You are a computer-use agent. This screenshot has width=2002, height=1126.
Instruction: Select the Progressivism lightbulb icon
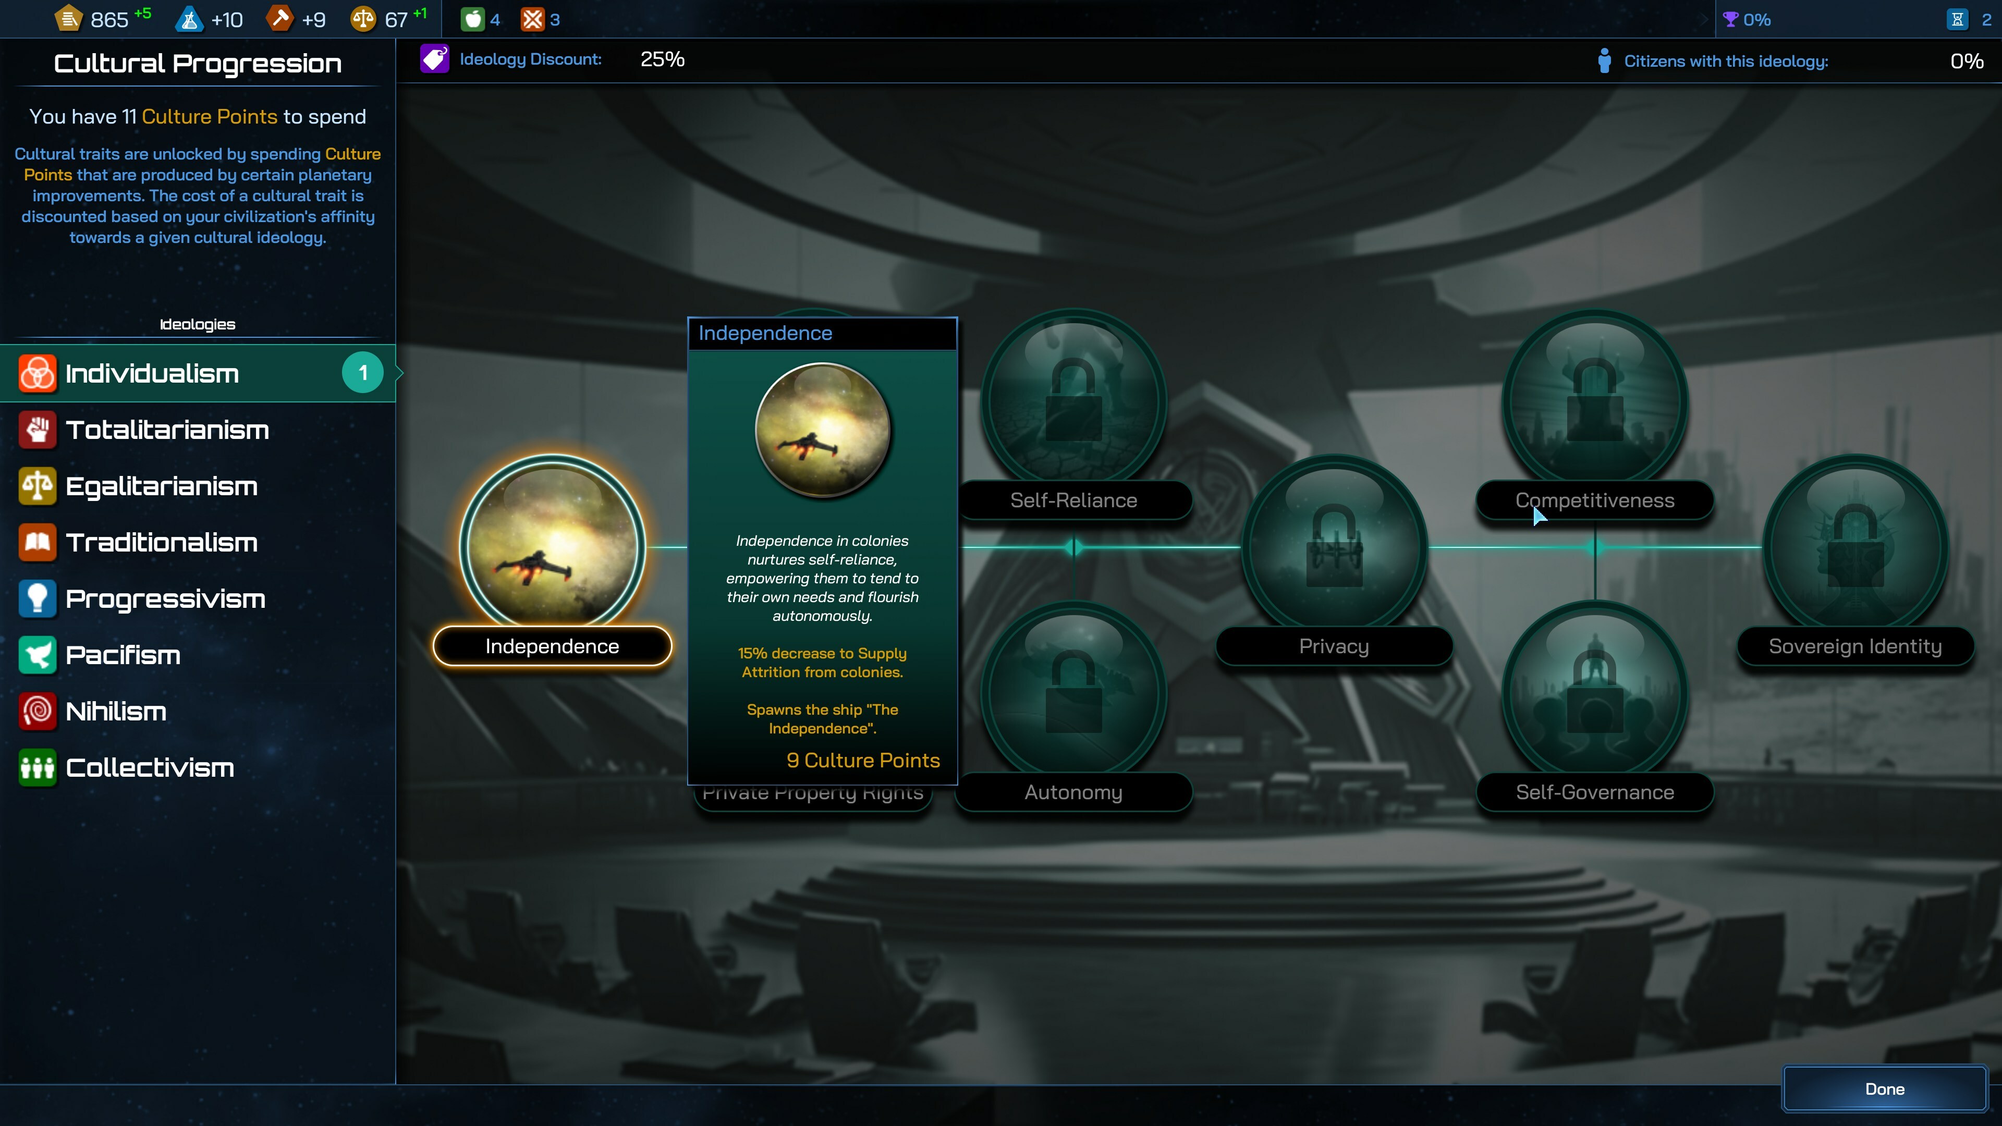[38, 598]
